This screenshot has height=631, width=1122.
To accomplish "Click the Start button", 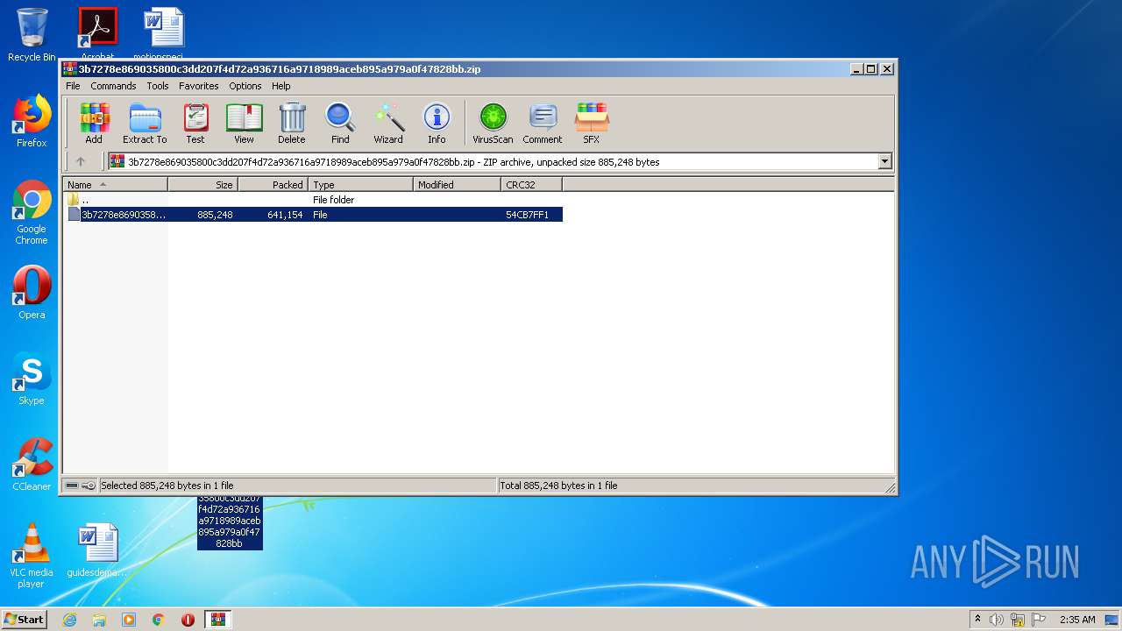I will (x=24, y=619).
